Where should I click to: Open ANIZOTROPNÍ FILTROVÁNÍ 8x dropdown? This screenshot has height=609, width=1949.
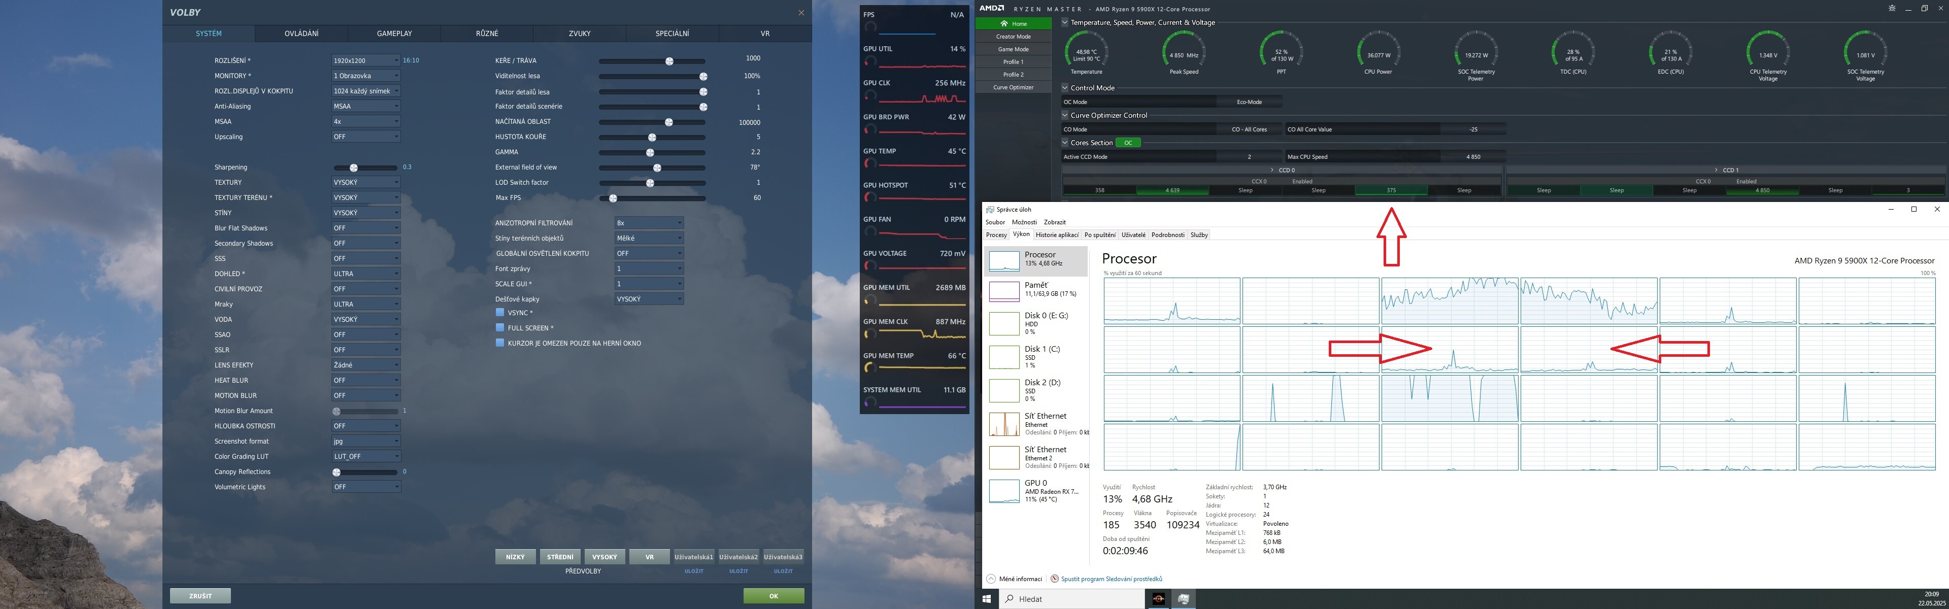649,223
